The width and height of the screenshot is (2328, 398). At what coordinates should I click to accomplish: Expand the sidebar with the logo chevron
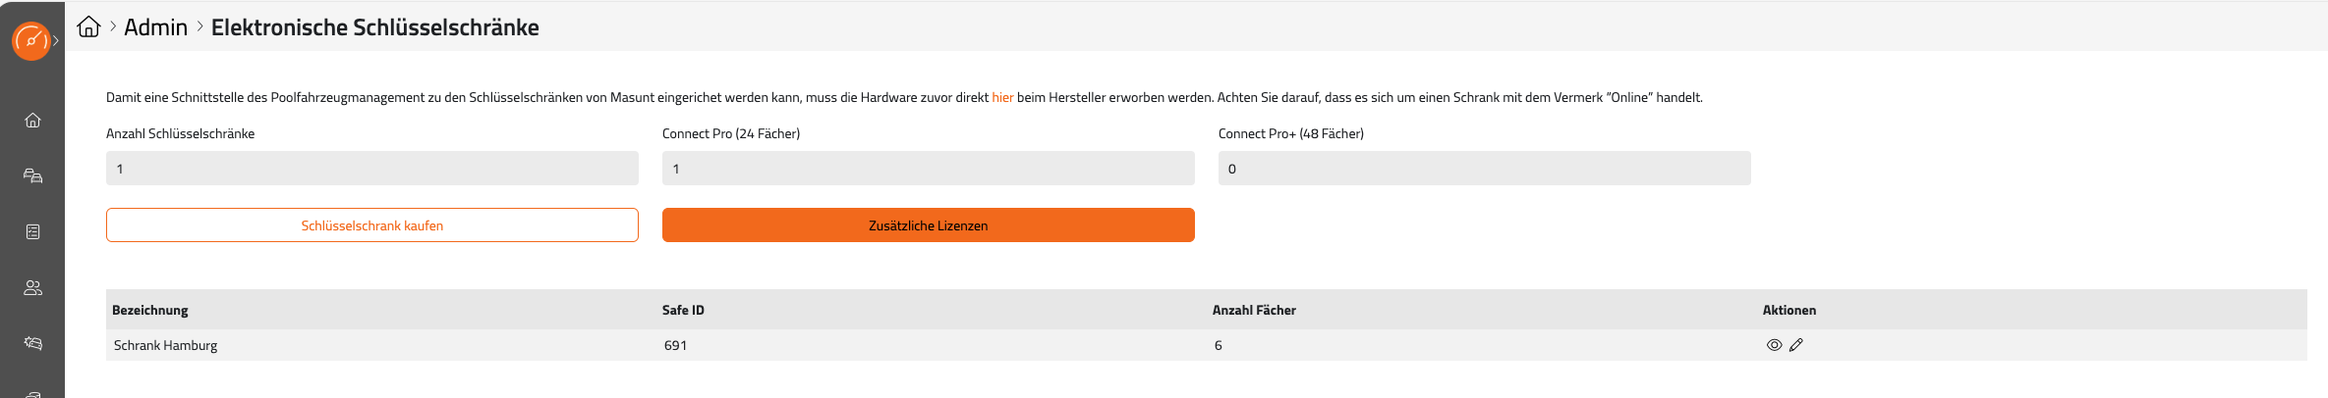[57, 40]
